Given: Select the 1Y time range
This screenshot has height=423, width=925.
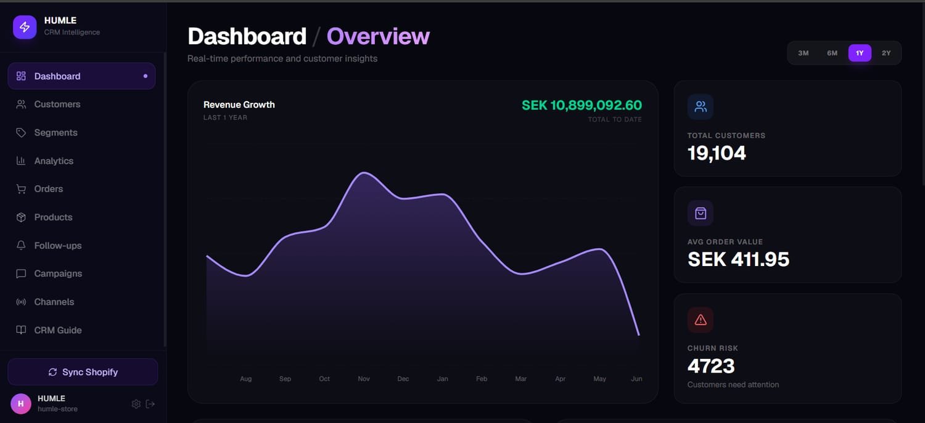Looking at the screenshot, I should 860,53.
